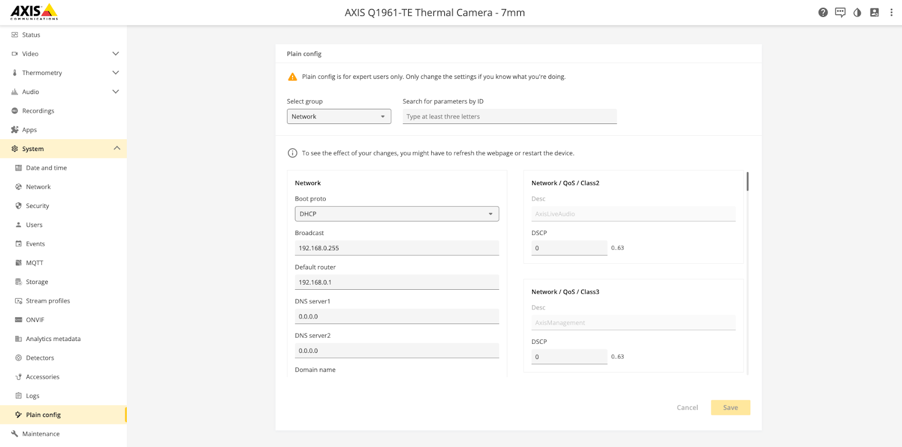Click the Audio bars icon in the sidebar

tap(15, 92)
